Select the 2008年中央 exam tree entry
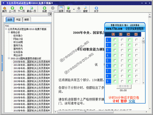 [32, 104]
